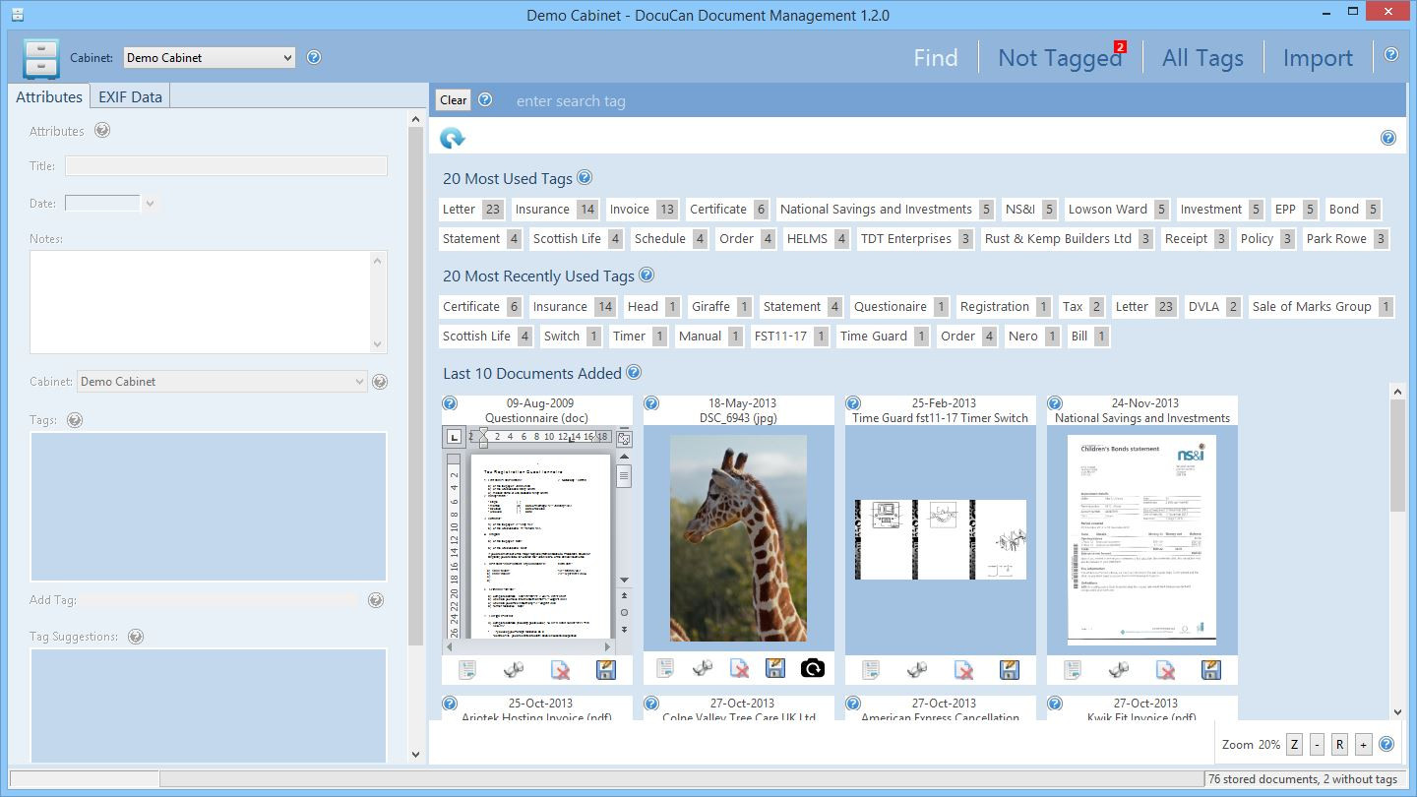Click save disk icon under DSC_6943 image
Screen dimensions: 1417x797
[775, 669]
